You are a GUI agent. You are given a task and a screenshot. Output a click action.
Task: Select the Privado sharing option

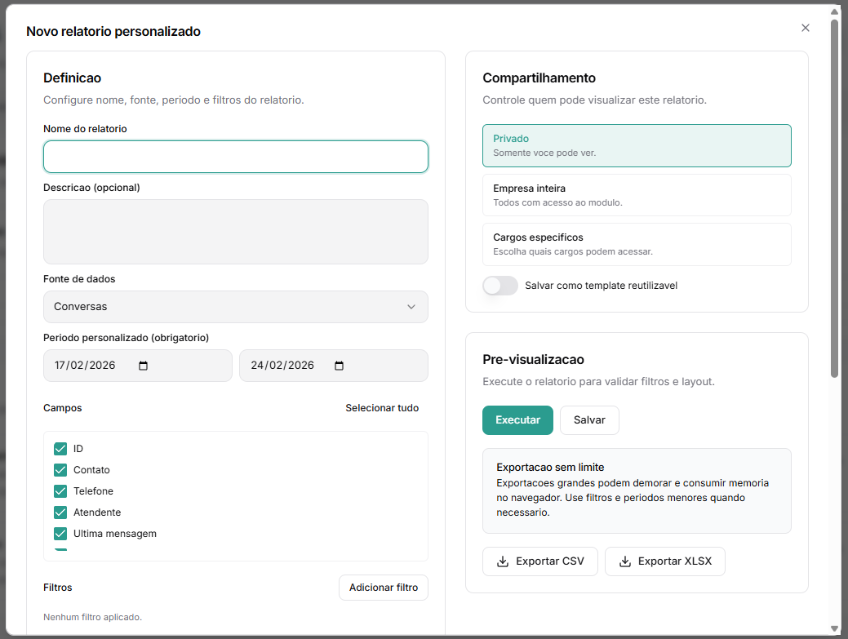pos(637,145)
